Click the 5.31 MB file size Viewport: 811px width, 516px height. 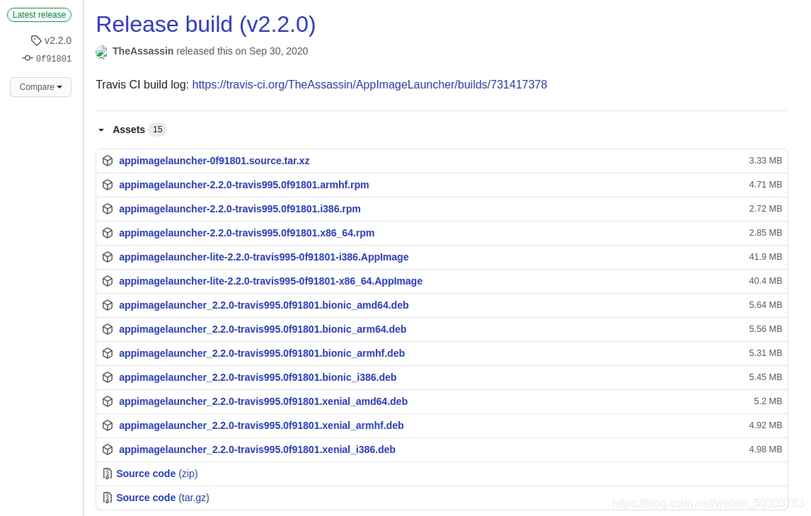pos(766,353)
